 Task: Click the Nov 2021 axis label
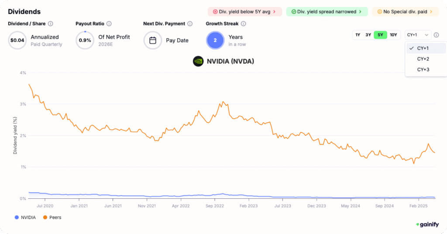click(x=147, y=206)
